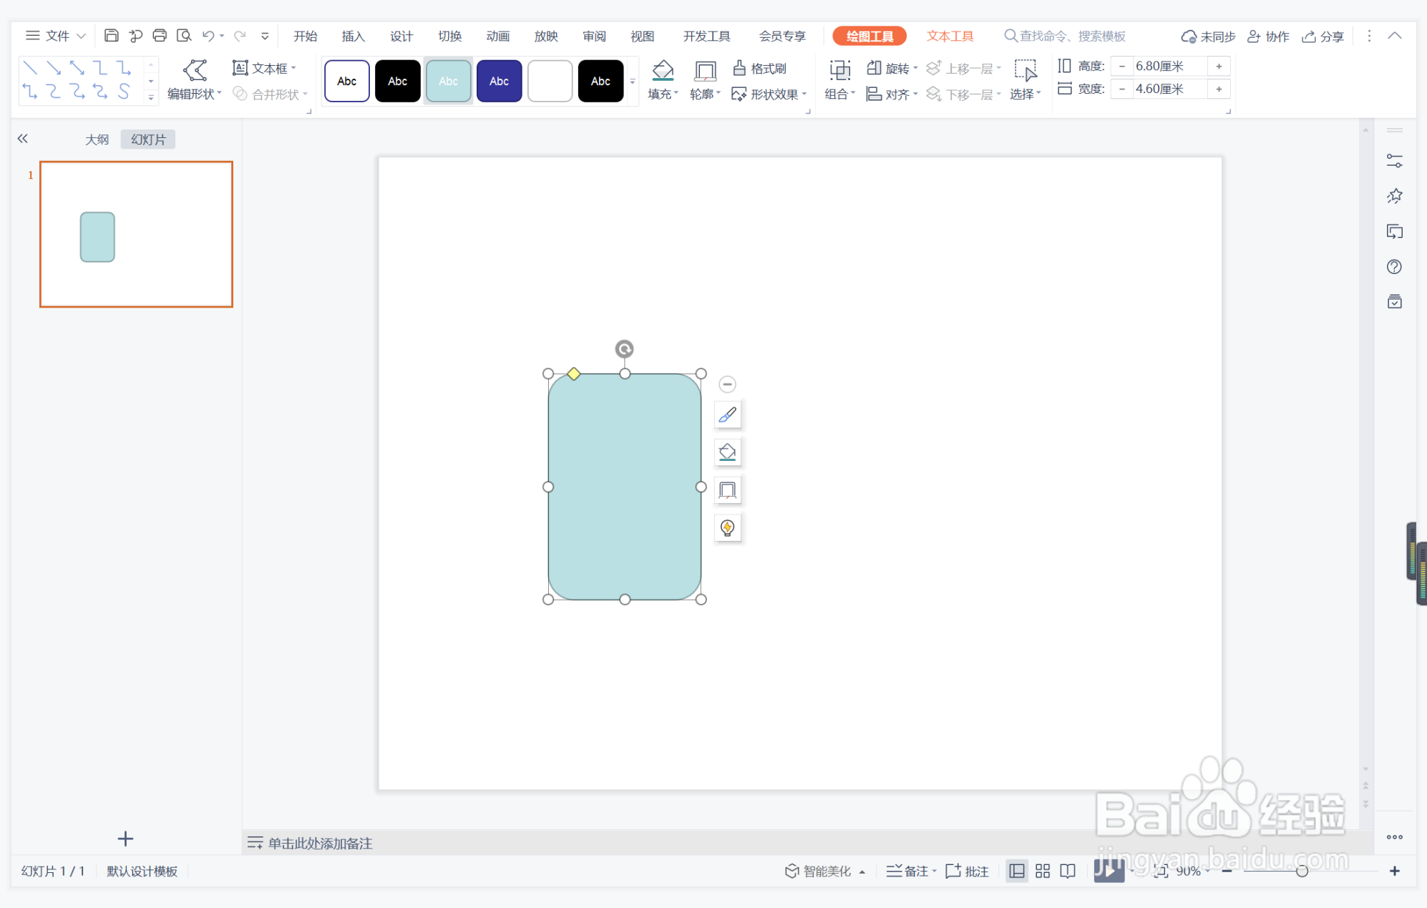Open the Edit Shape (编辑形状) tool
The width and height of the screenshot is (1427, 908).
[194, 80]
